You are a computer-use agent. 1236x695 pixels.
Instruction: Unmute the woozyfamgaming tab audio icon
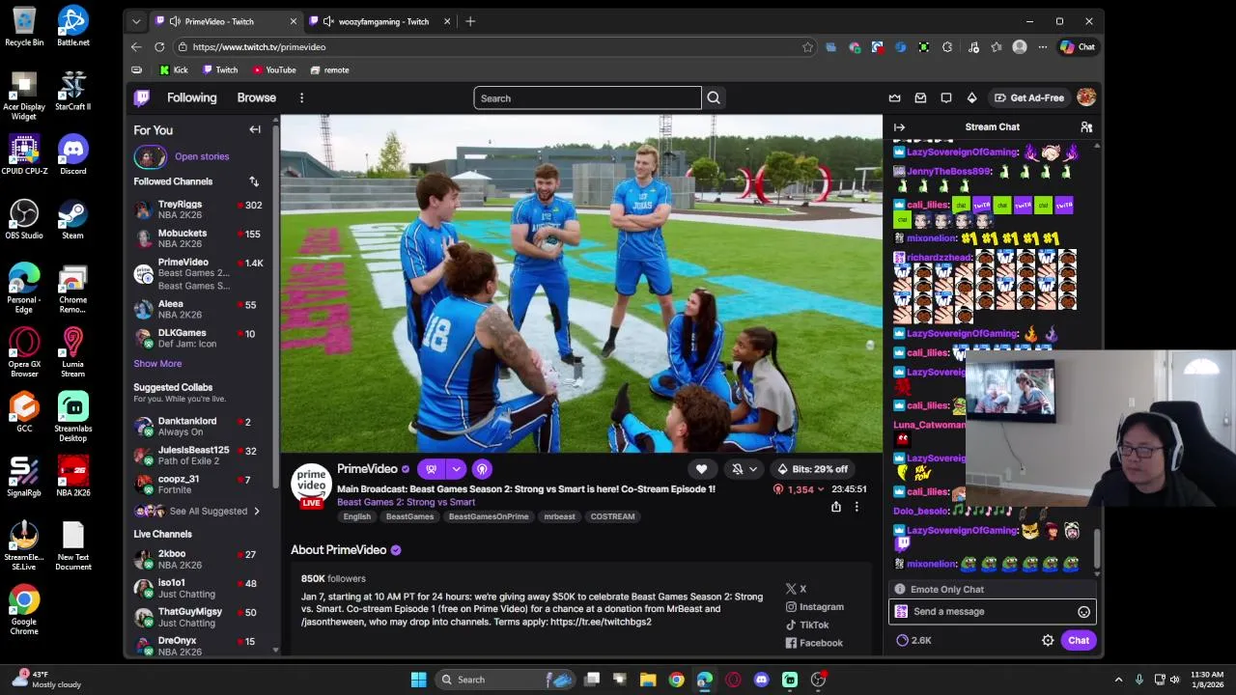click(x=328, y=21)
